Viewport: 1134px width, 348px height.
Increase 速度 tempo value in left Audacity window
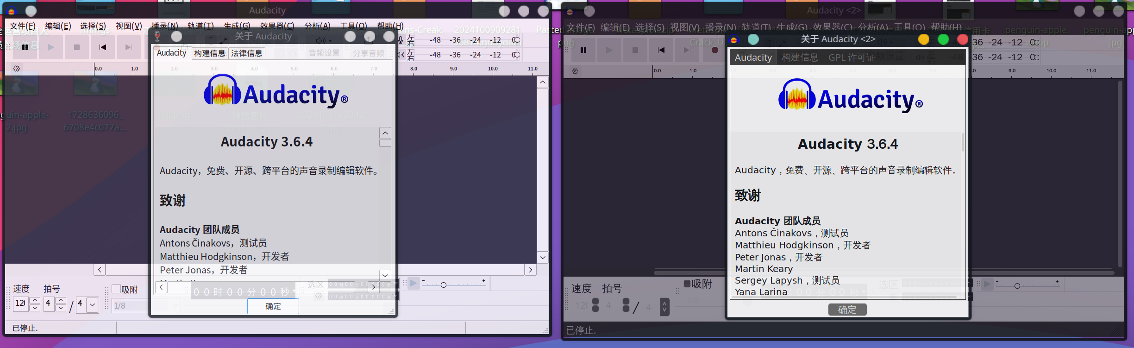pyautogui.click(x=35, y=301)
